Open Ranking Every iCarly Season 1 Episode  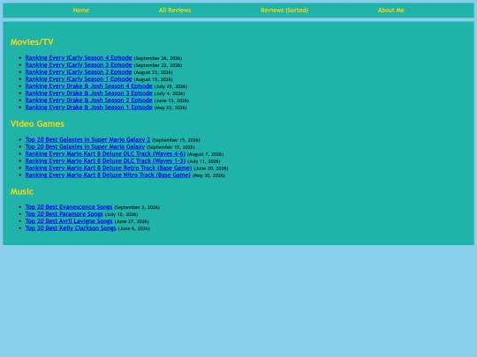tap(79, 79)
